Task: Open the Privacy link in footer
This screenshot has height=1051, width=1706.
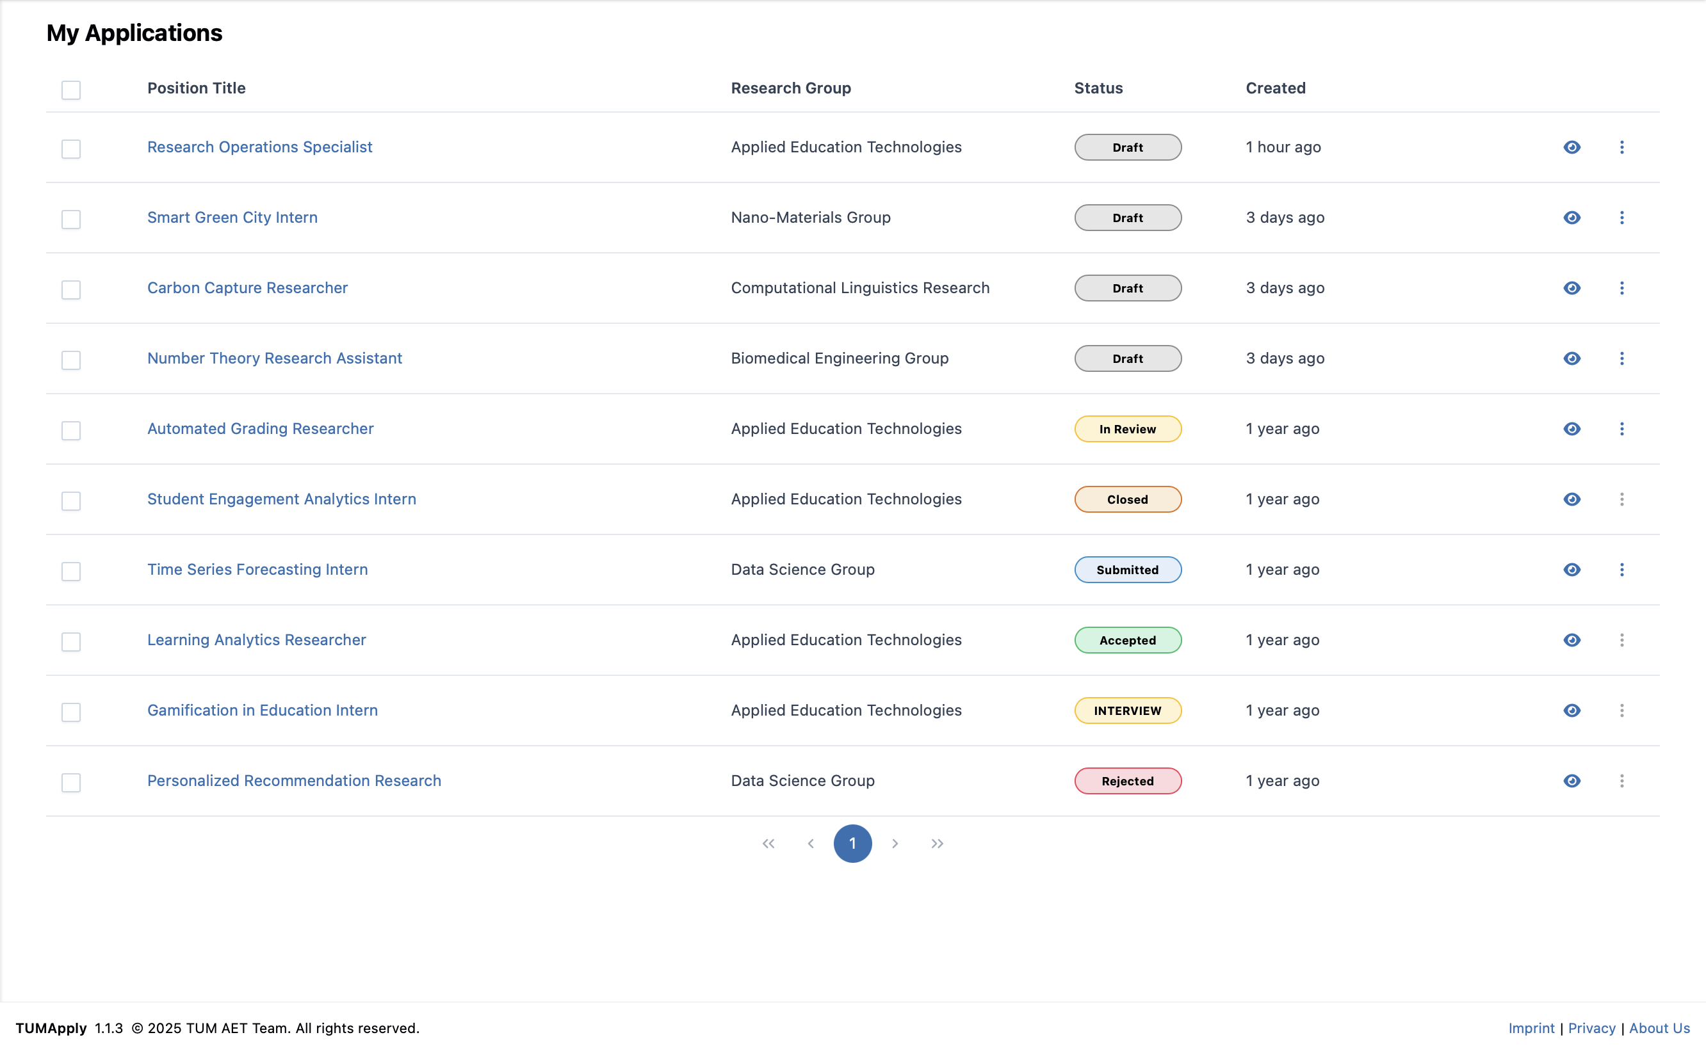Action: 1591,1027
